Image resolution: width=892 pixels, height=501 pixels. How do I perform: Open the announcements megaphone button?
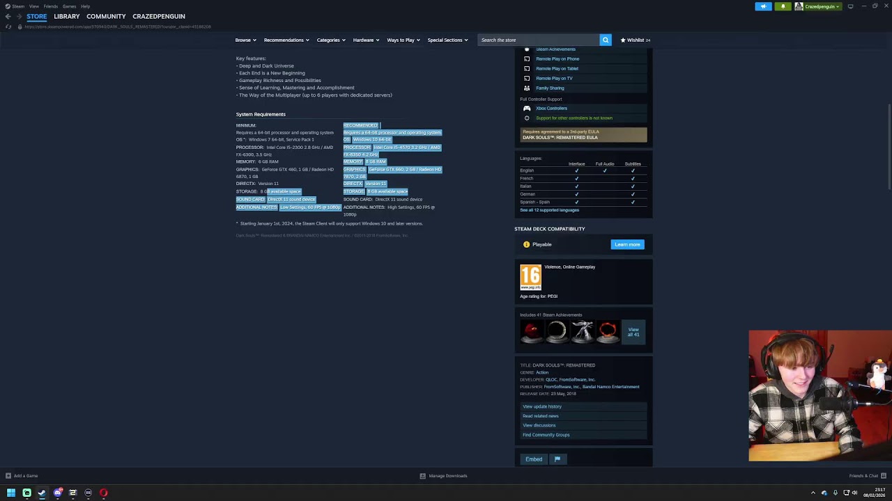click(x=763, y=6)
